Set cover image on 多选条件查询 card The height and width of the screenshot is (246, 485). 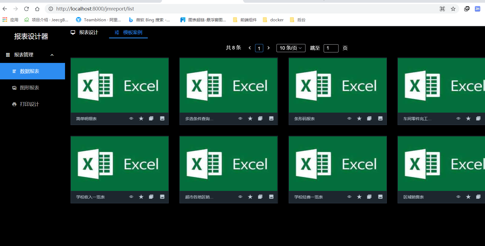point(271,119)
